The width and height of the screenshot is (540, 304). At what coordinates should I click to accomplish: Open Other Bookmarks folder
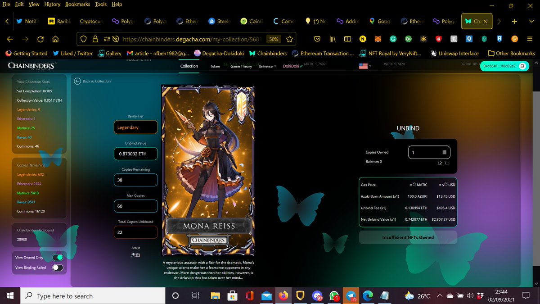(511, 53)
